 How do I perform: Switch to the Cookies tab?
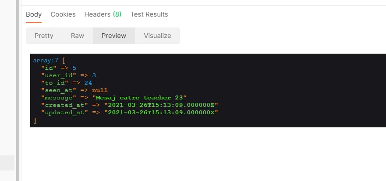pyautogui.click(x=63, y=14)
